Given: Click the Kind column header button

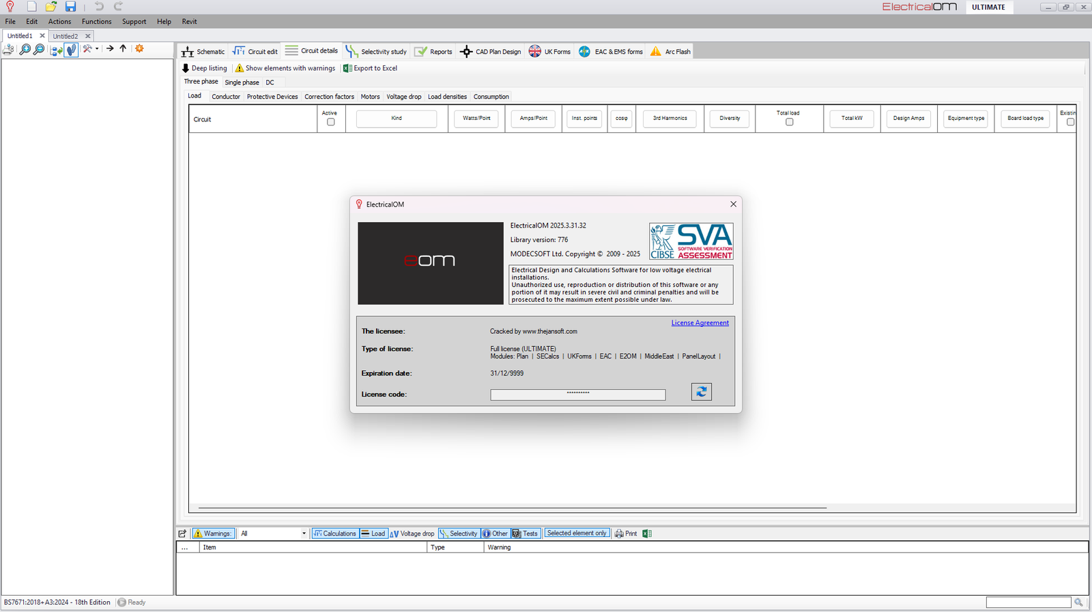Looking at the screenshot, I should [x=397, y=119].
